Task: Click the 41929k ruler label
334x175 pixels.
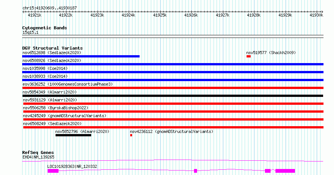Action: click(x=285, y=15)
